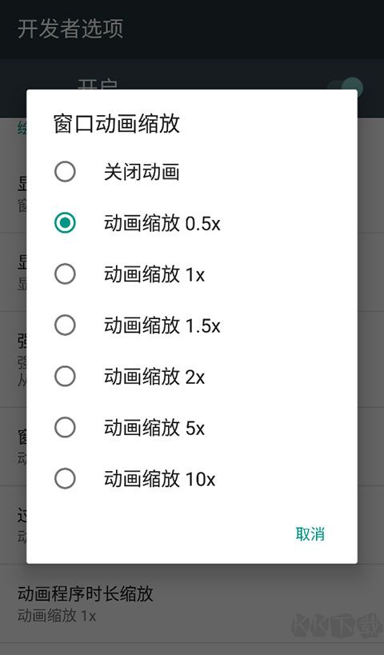Tap the 动画缩放 0.5x option text

coord(162,223)
